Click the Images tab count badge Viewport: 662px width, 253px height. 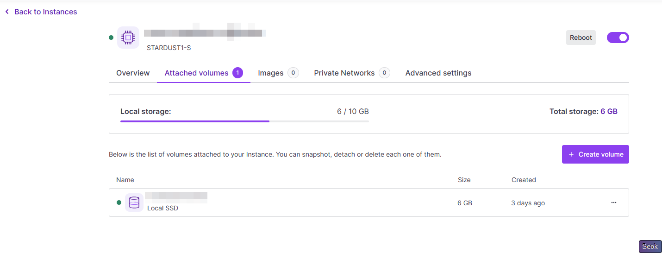tap(293, 73)
